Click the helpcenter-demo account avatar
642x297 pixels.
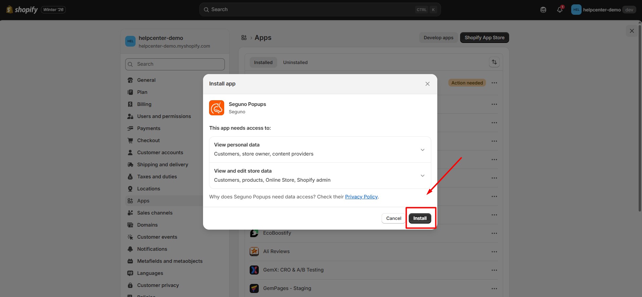pos(576,10)
